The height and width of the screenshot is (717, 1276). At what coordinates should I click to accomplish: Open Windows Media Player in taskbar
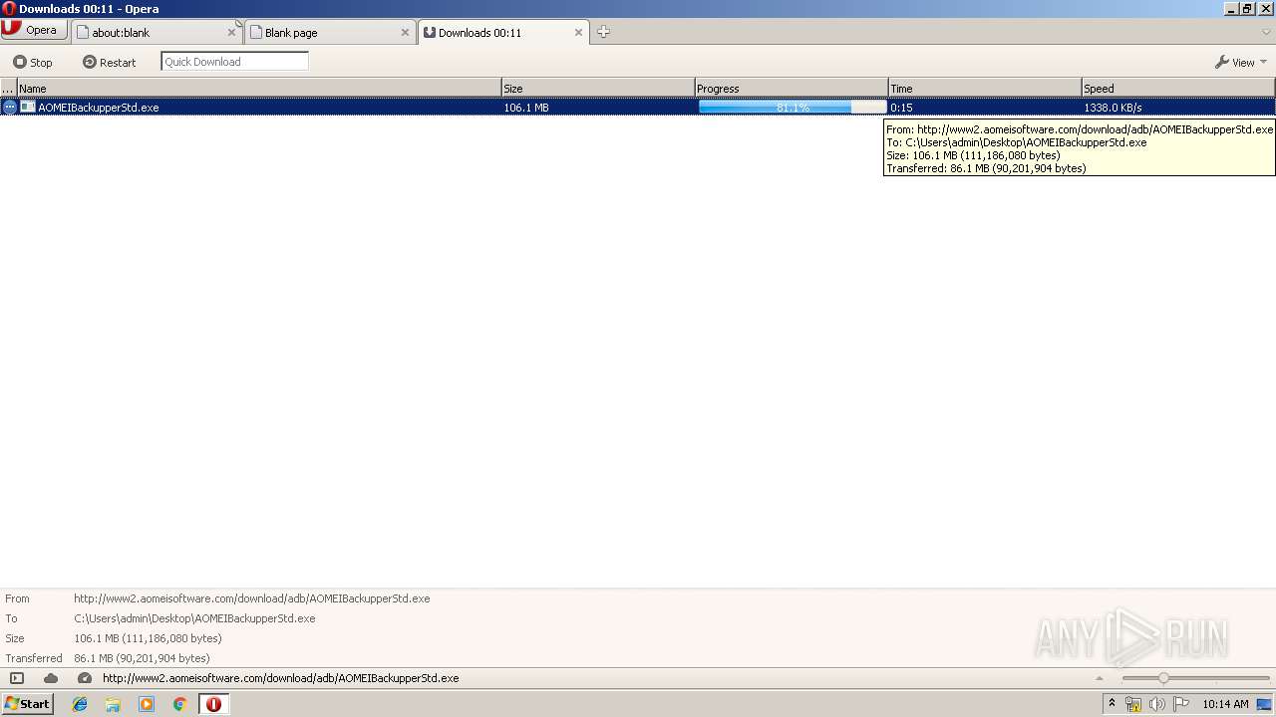[147, 704]
